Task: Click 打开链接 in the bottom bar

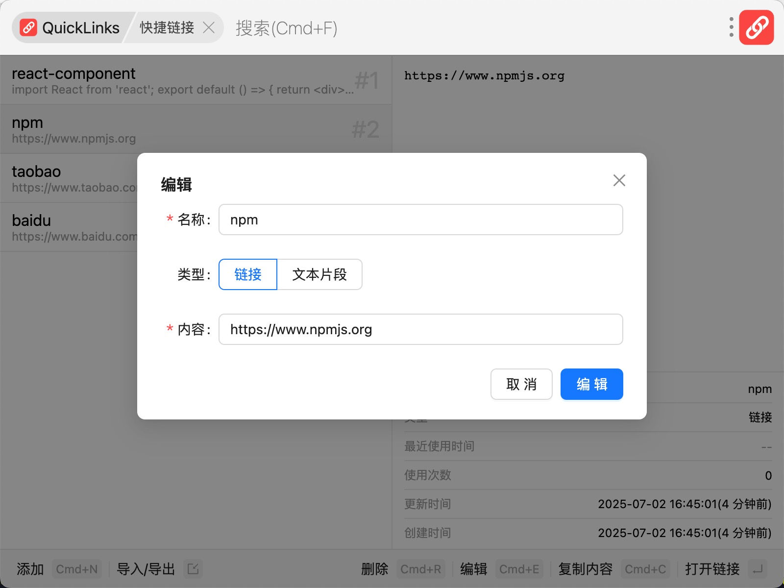Action: pyautogui.click(x=712, y=569)
